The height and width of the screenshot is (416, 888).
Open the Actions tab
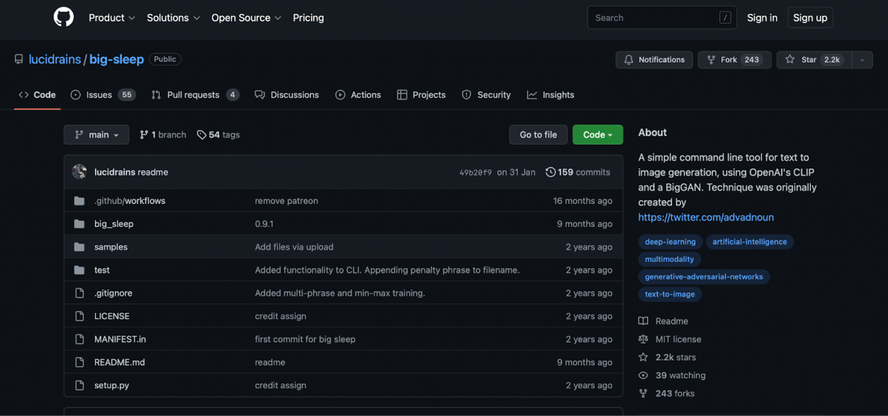358,95
